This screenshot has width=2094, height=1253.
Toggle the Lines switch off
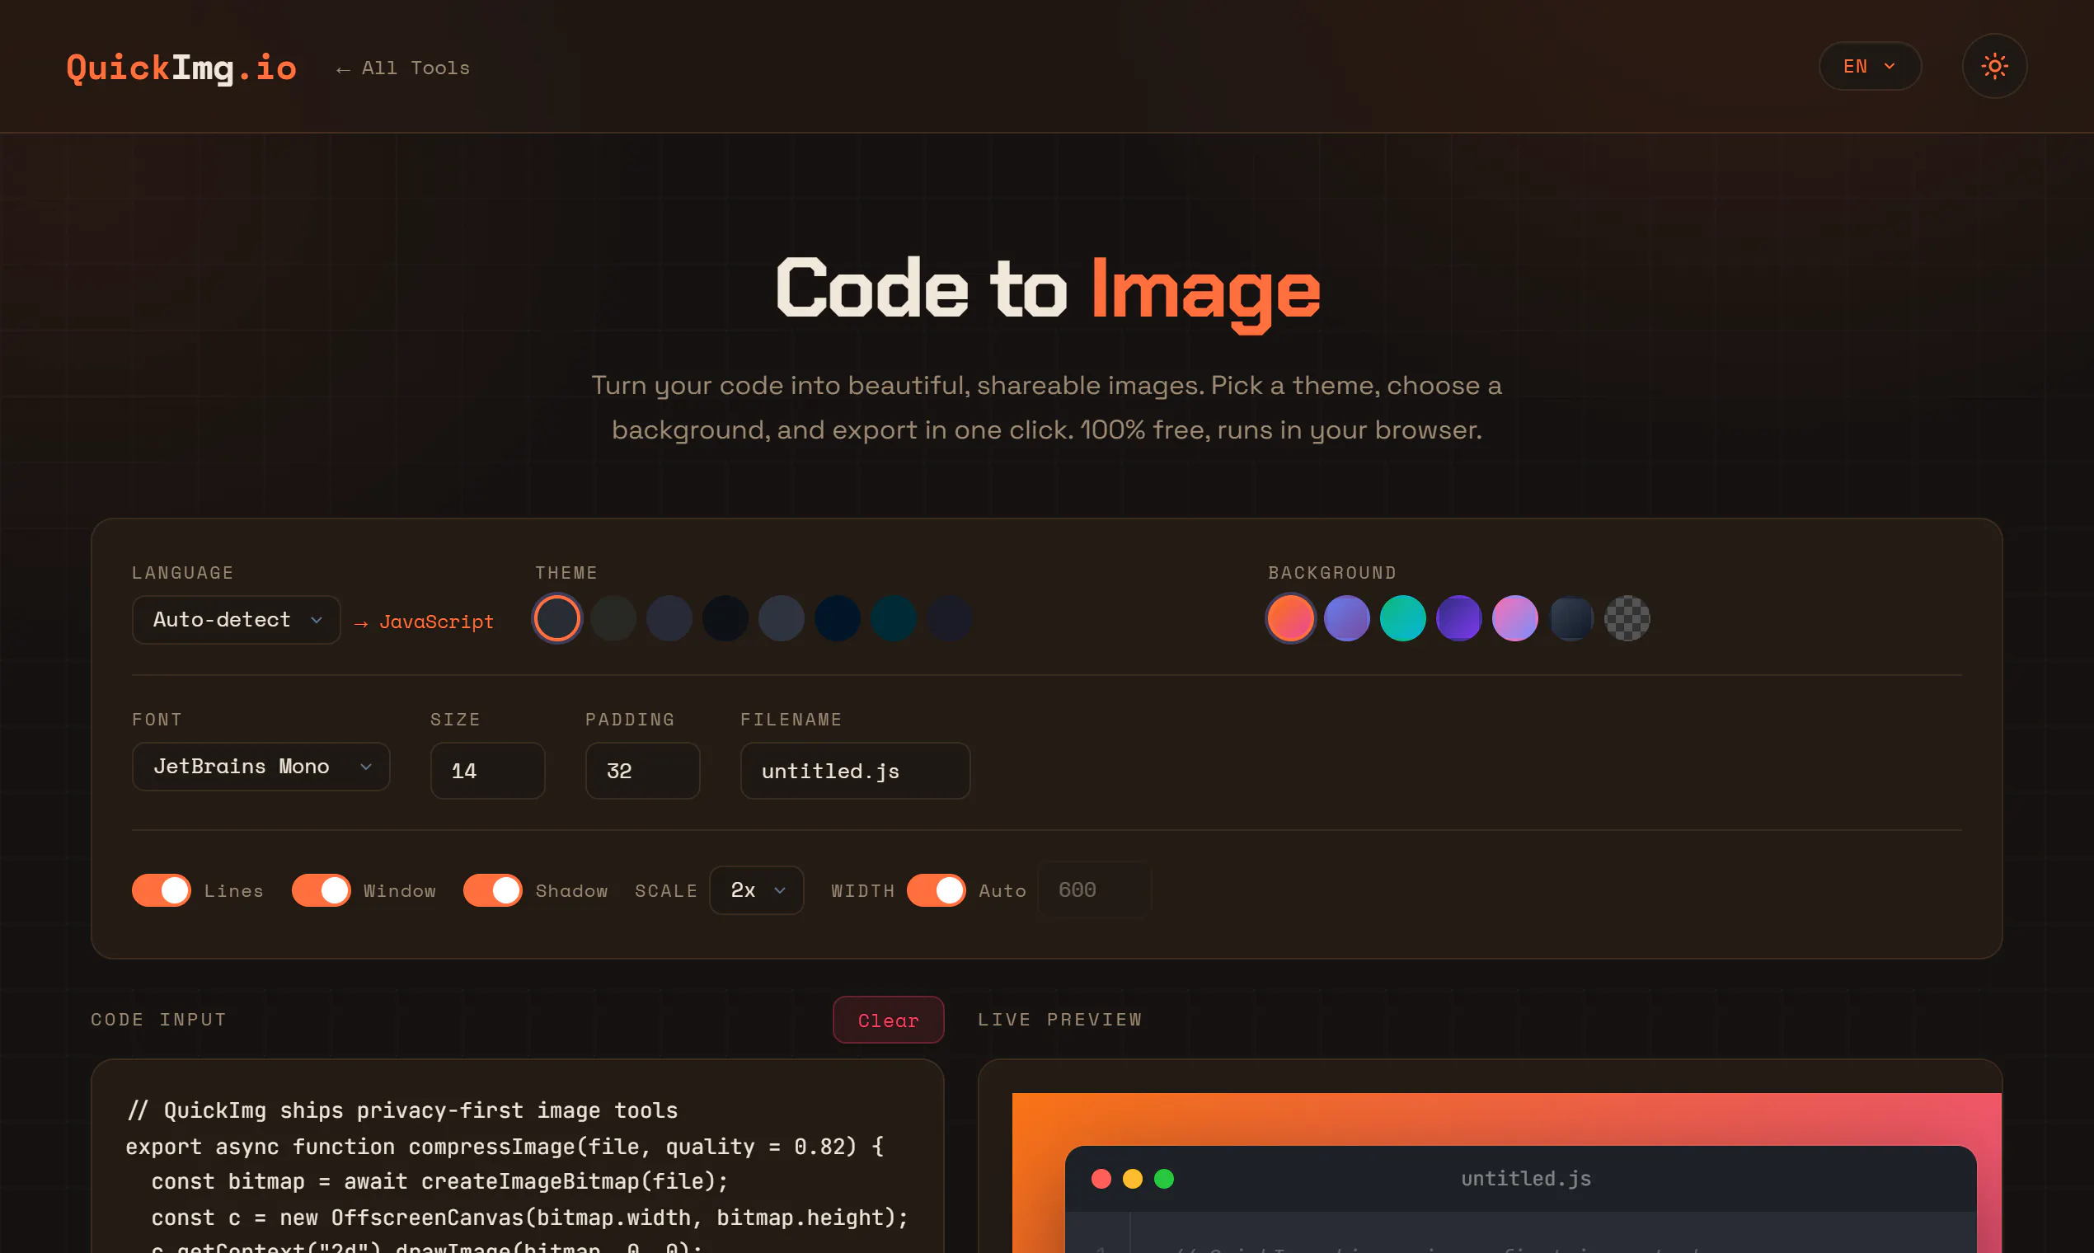click(x=162, y=891)
